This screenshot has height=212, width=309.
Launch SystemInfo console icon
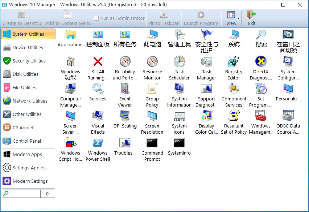pyautogui.click(x=179, y=143)
